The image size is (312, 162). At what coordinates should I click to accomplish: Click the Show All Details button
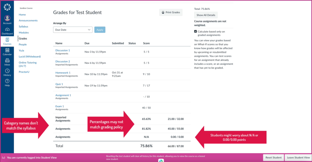tap(206, 15)
